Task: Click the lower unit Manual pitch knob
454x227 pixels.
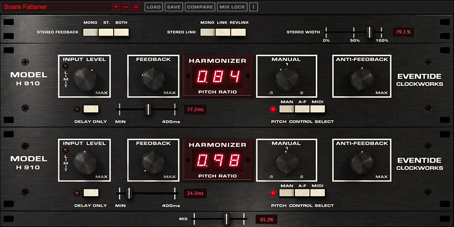Action: pos(287,163)
